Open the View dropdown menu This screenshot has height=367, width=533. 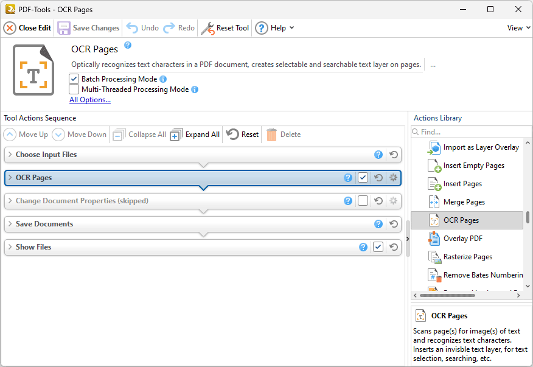(518, 28)
